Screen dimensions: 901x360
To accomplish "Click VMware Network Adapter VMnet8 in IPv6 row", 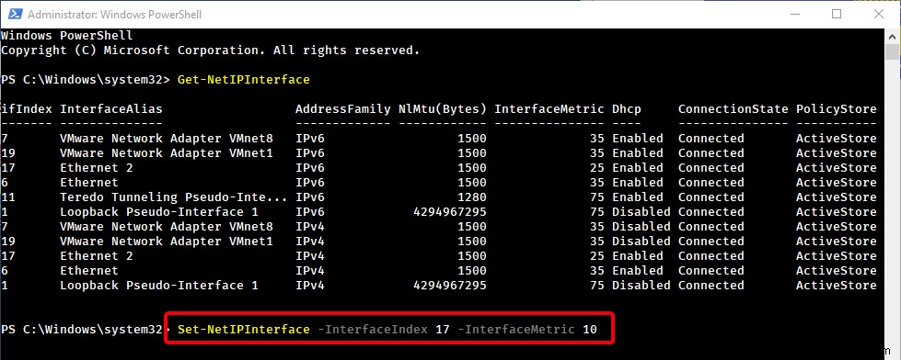I will (167, 138).
